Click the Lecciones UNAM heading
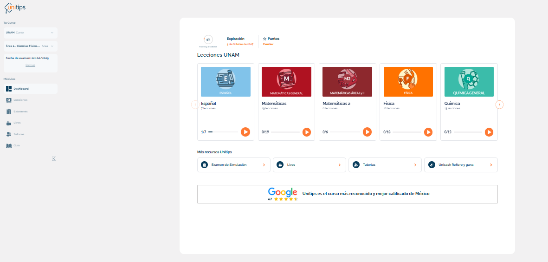This screenshot has height=262, width=548. point(219,55)
